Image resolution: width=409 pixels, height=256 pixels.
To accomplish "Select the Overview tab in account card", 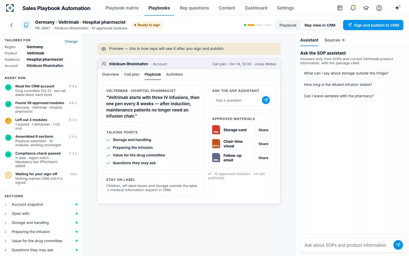I will pos(110,75).
